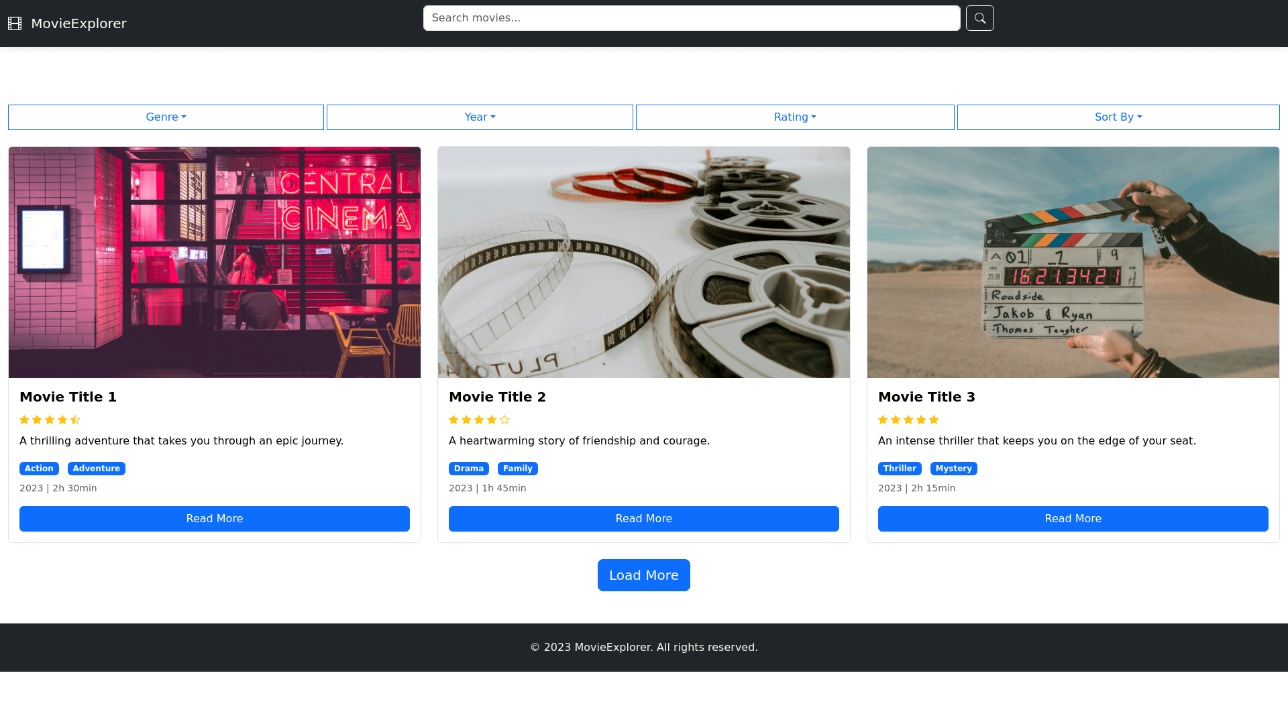Click inside the movie search field
The height and width of the screenshot is (724, 1288).
pos(691,18)
